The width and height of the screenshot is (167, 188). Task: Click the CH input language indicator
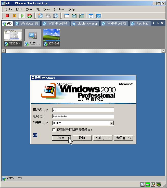35,135
